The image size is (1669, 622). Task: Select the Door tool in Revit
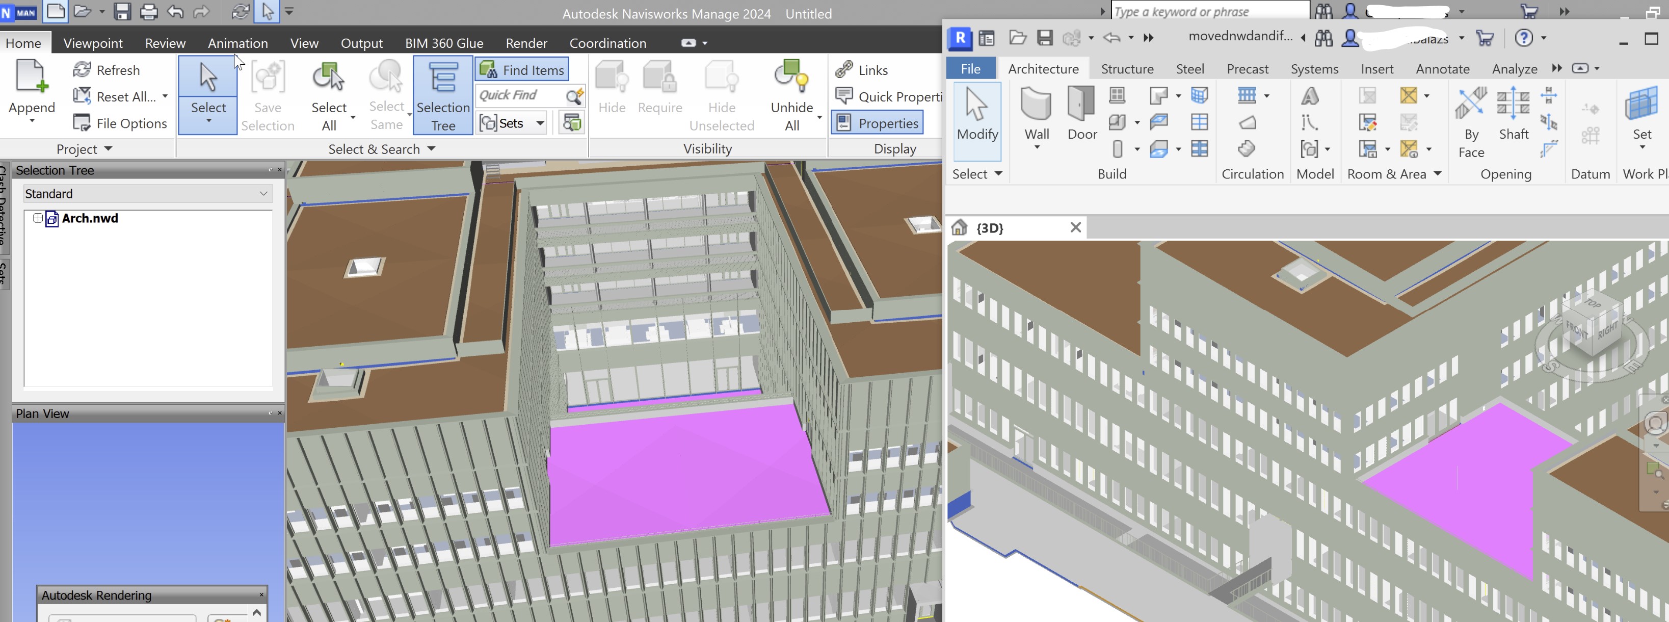[1081, 106]
